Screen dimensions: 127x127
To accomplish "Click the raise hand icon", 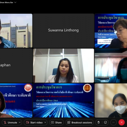I will pyautogui.click(x=99, y=122).
